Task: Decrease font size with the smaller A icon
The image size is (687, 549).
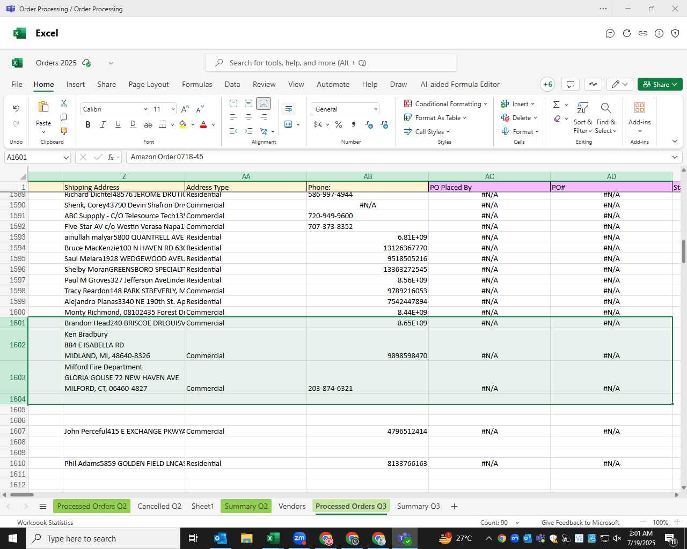Action: coord(200,109)
